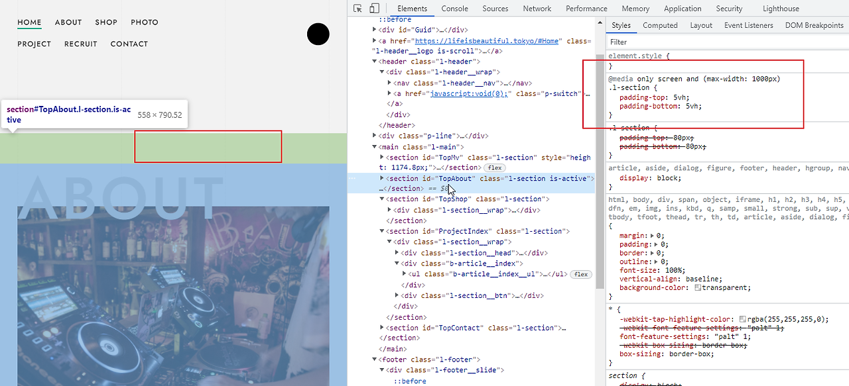Collapse the section id="ProjectIndex" node
The image size is (849, 386).
[x=382, y=231]
